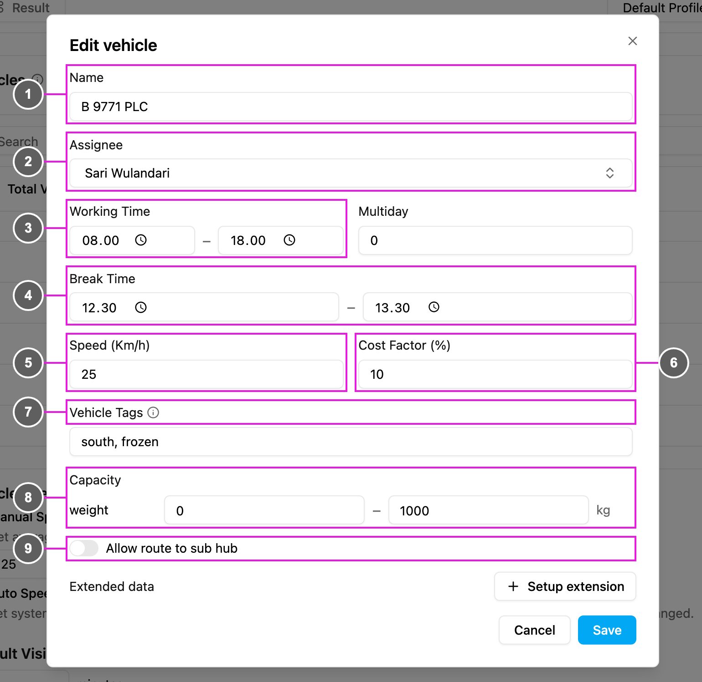Viewport: 702px width, 682px height.
Task: Click the clock icon beside Break Time 13.30
Action: (434, 307)
